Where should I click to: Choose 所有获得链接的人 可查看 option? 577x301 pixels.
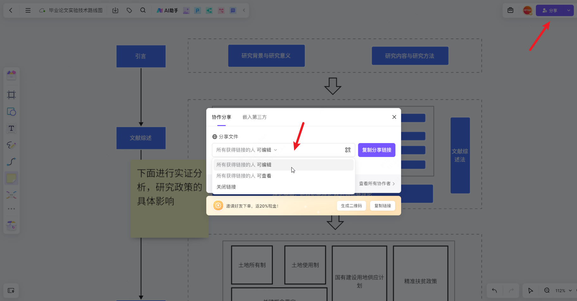(283, 176)
